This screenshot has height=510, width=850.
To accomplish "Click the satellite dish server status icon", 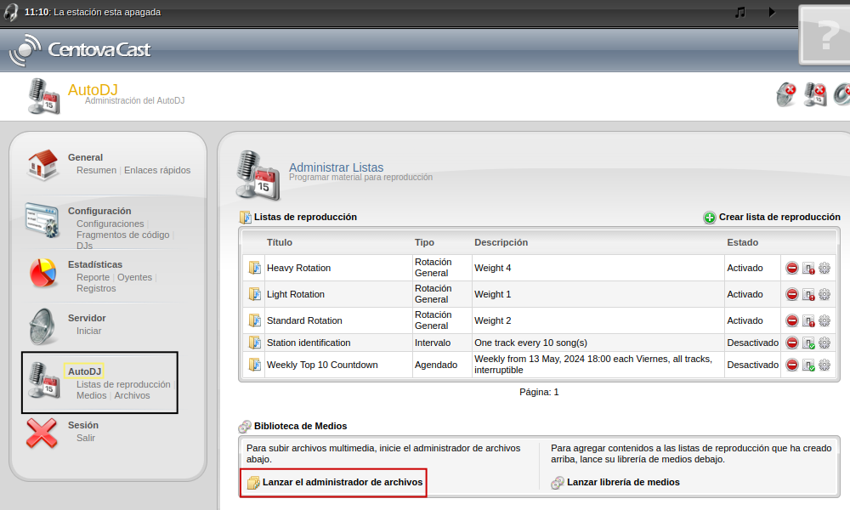I will pos(787,94).
